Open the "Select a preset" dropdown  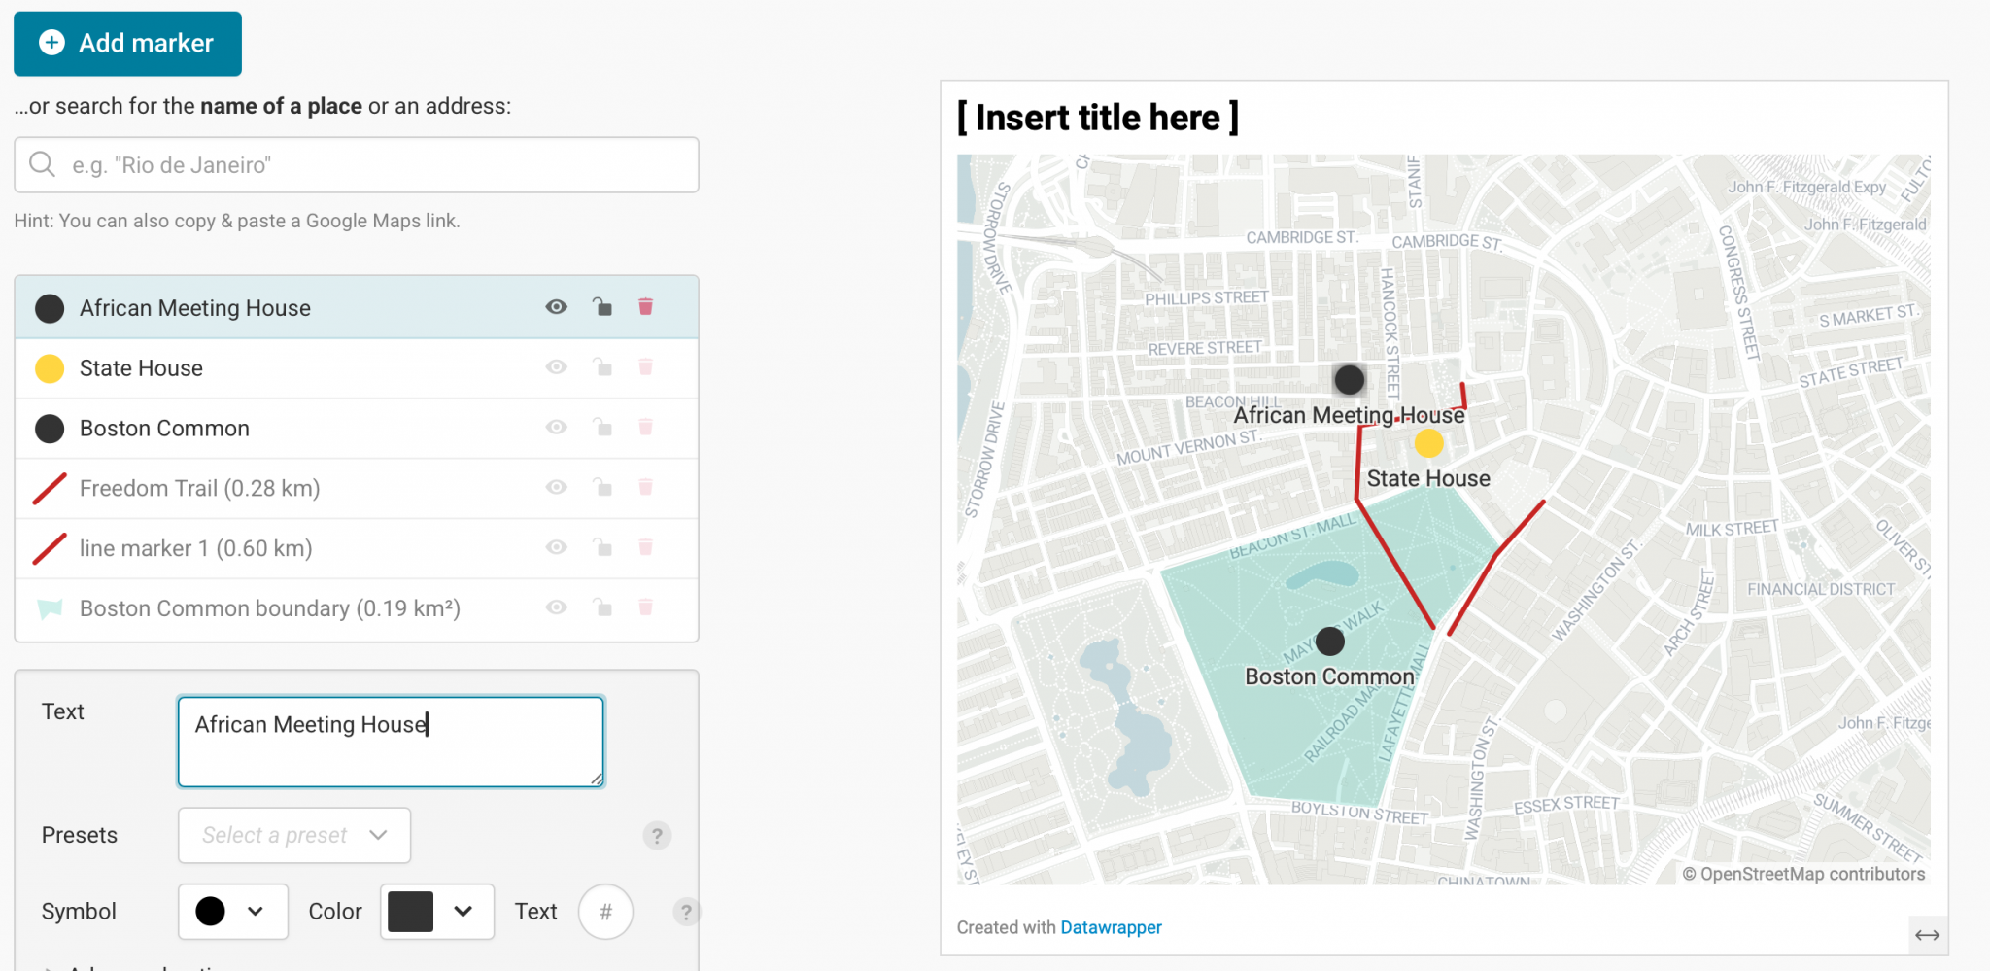(x=293, y=835)
